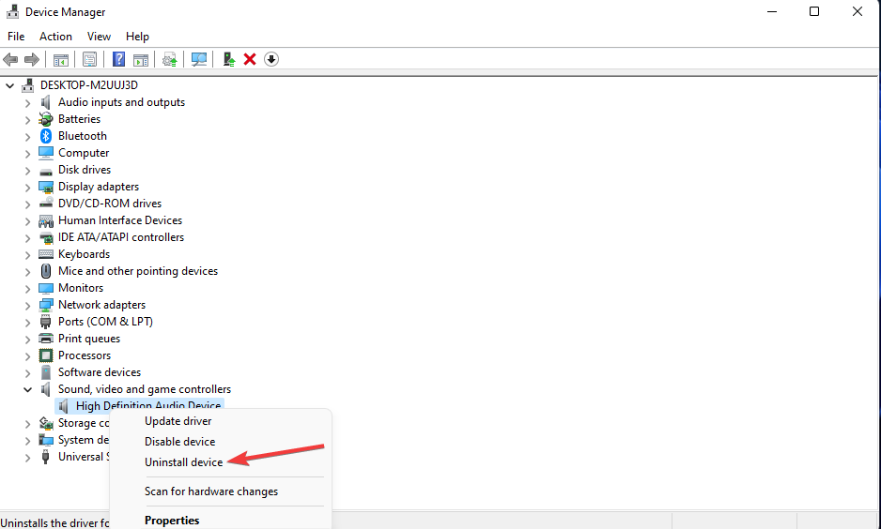Click the Batteries category icon
The width and height of the screenshot is (881, 529).
point(45,119)
